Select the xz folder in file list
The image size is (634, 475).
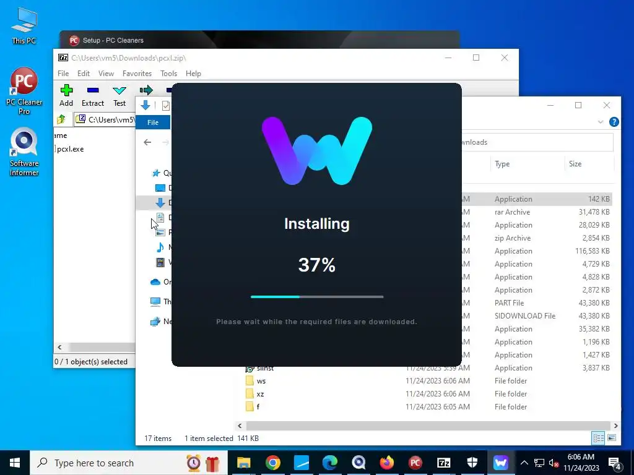pyautogui.click(x=261, y=394)
